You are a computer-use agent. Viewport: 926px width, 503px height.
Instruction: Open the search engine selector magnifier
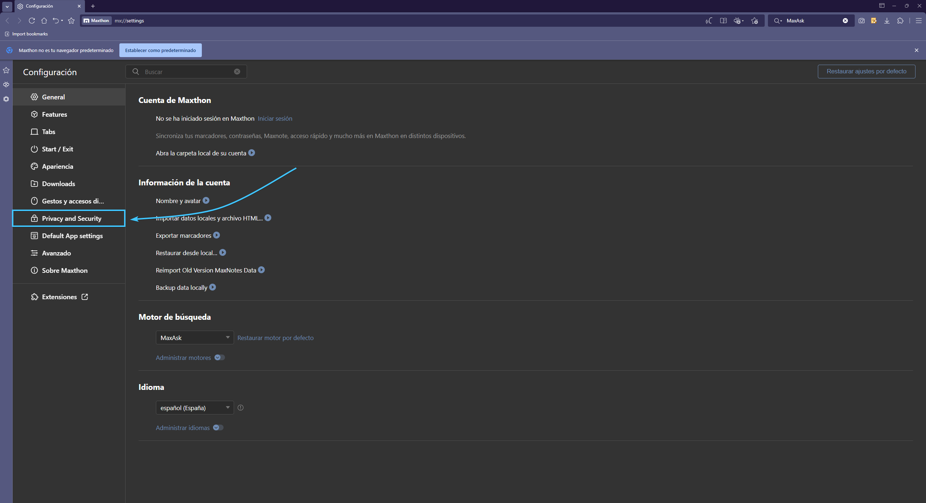pos(778,21)
